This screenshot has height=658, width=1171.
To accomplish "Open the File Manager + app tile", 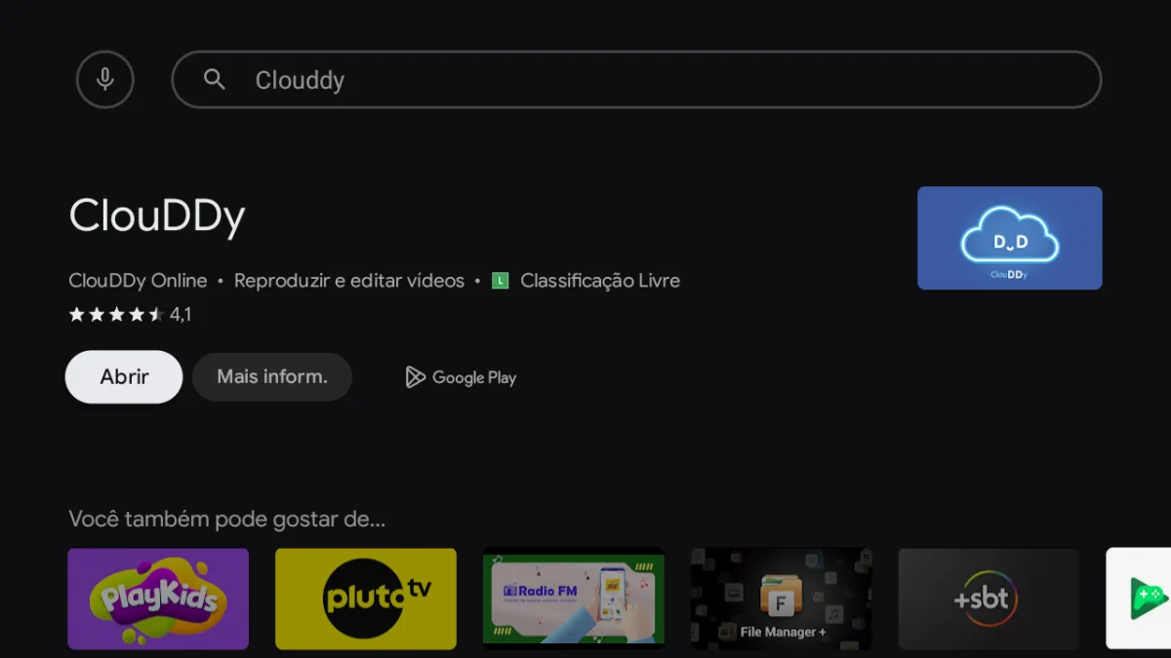I will [x=782, y=599].
